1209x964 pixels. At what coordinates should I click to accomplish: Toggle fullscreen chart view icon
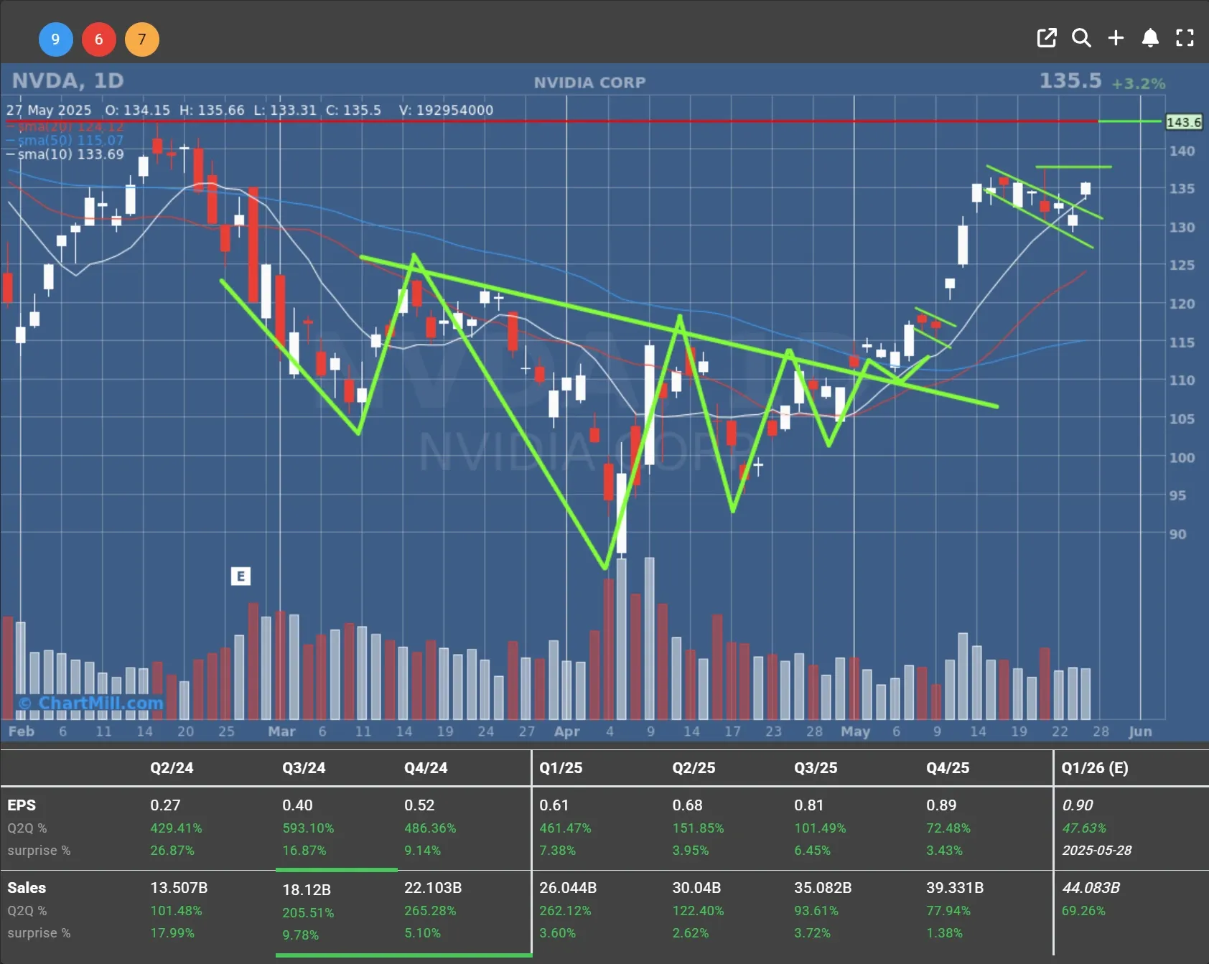(x=1185, y=38)
